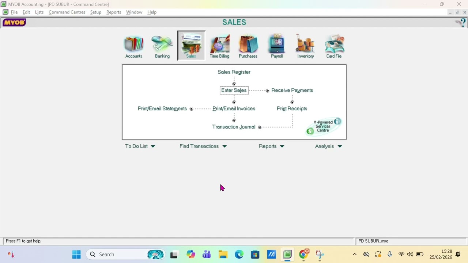Open Sales Register
Viewport: 468px width, 263px height.
click(234, 72)
